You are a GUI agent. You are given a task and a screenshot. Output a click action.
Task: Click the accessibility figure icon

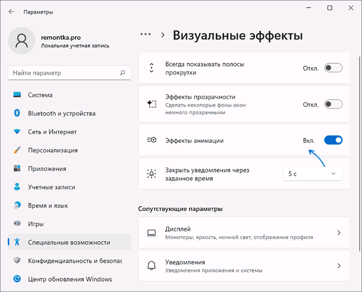click(17, 242)
